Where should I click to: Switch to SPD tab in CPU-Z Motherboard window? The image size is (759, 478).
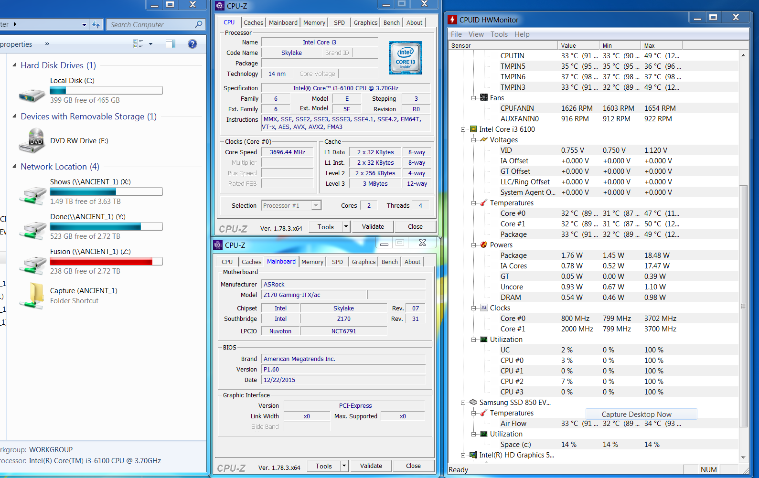coord(338,262)
